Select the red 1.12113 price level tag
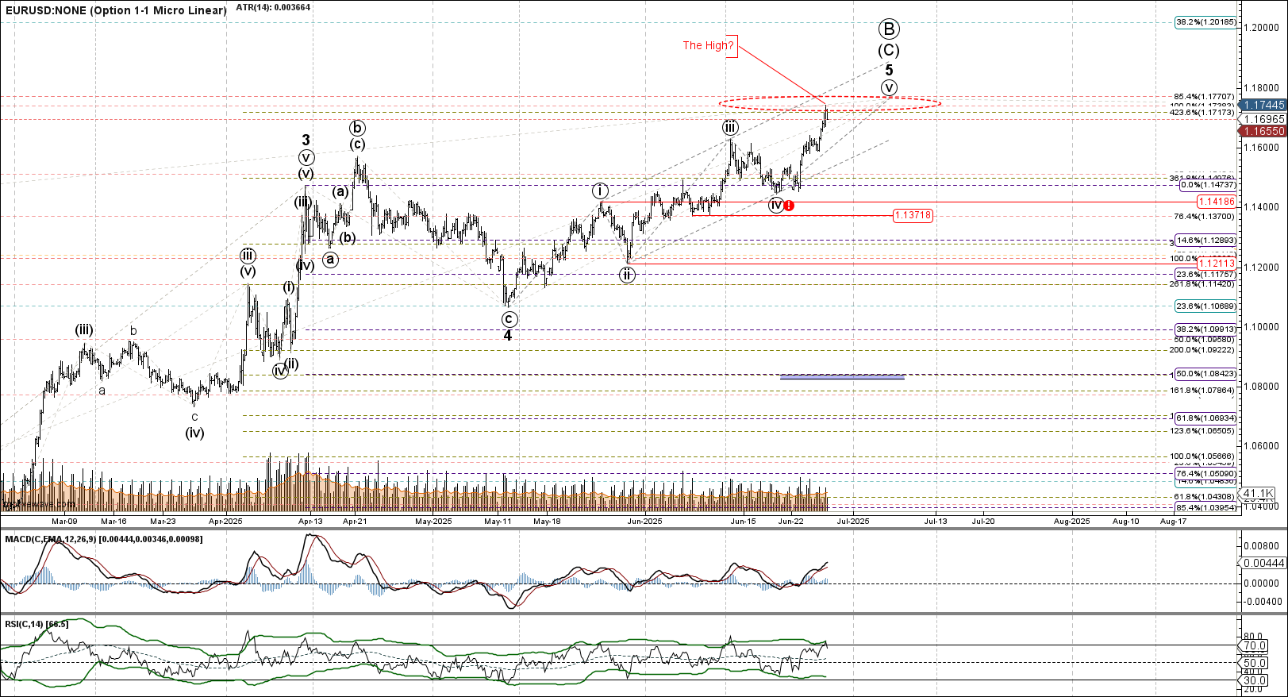 pos(1217,263)
